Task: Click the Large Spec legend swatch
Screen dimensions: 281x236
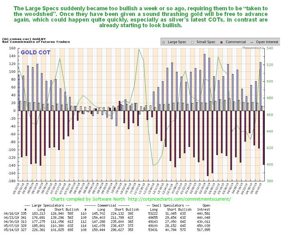Action: pyautogui.click(x=163, y=42)
